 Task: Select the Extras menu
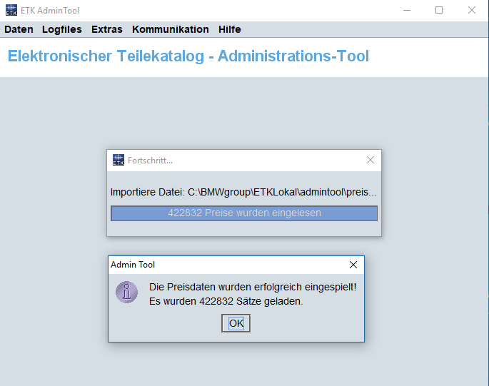(107, 30)
